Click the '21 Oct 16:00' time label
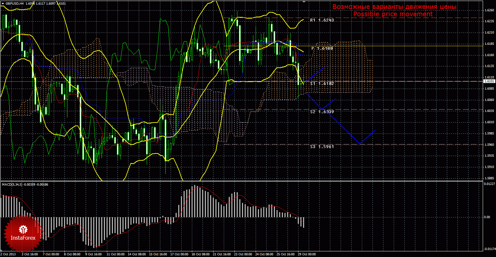The width and height of the screenshot is (496, 257). pos(222,254)
